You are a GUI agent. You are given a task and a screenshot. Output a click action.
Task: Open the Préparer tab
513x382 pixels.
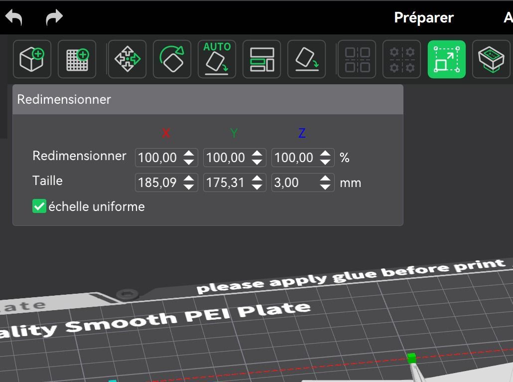pyautogui.click(x=424, y=17)
